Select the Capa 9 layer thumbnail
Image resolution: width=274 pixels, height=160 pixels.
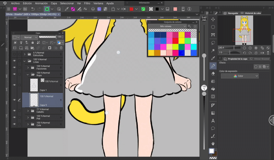click(x=34, y=100)
